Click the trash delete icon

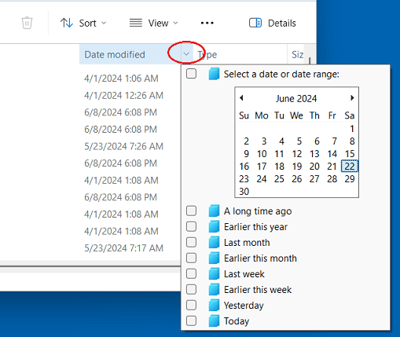click(x=27, y=23)
